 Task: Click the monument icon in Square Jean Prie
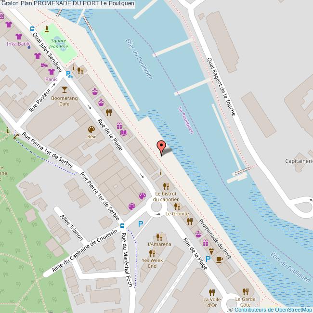point(47,29)
